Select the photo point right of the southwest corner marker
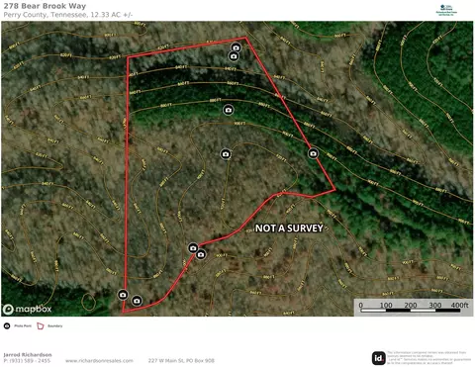The width and height of the screenshot is (475, 367). (x=137, y=301)
